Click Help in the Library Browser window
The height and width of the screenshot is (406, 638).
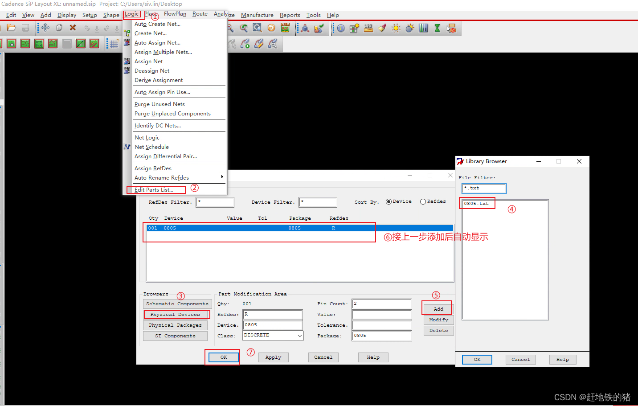pos(562,360)
